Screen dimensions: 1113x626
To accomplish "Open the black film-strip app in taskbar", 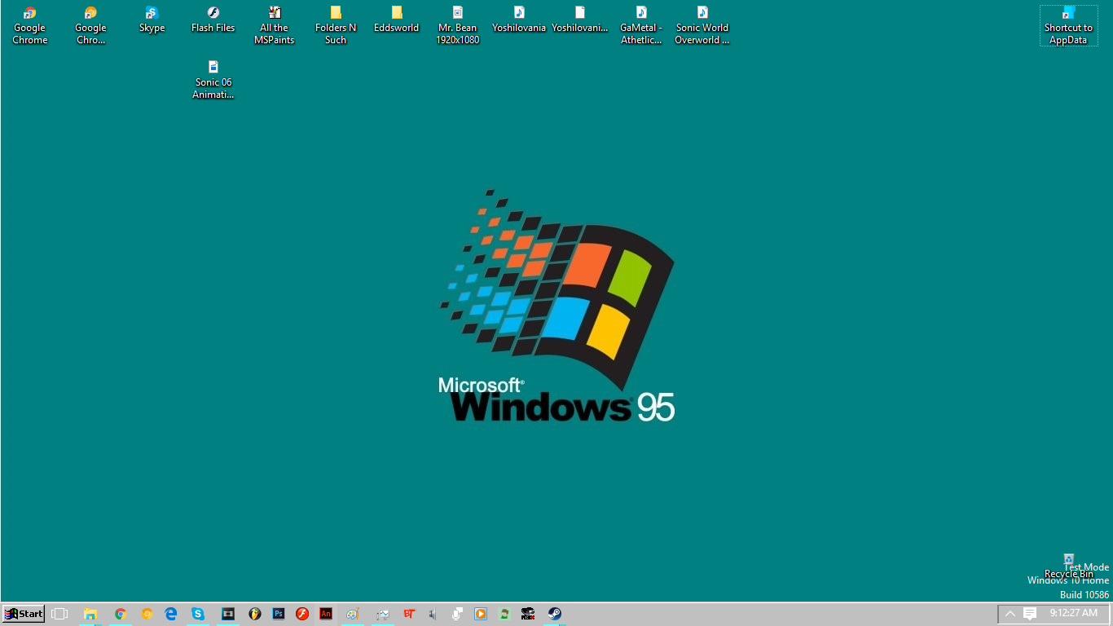I will (228, 614).
